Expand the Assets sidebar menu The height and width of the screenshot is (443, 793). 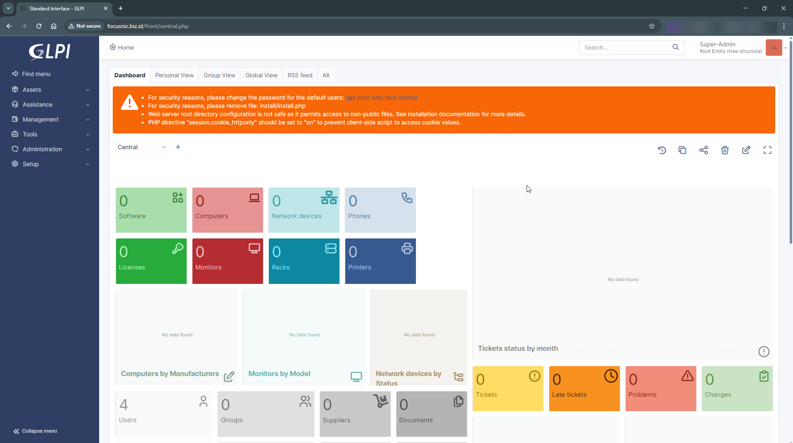[x=50, y=90]
